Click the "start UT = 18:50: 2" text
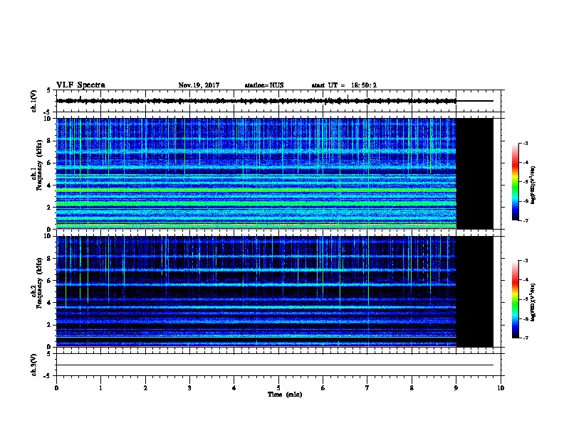This screenshot has height=435, width=564. (x=344, y=85)
